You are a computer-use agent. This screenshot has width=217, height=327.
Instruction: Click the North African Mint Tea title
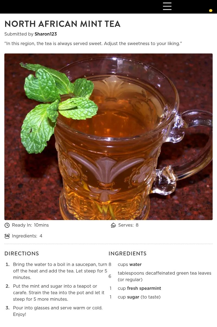tap(62, 24)
